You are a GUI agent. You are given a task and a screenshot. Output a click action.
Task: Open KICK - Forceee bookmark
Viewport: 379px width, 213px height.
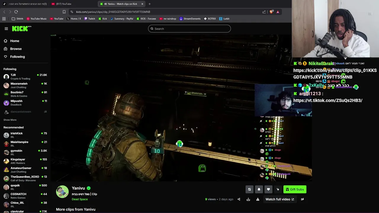[x=146, y=19]
